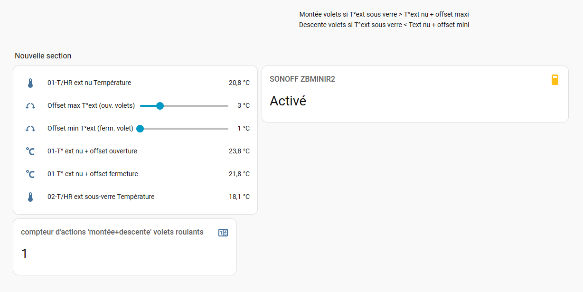This screenshot has width=583, height=292.
Task: Click counter icon on volets roulants card
Action: point(223,233)
